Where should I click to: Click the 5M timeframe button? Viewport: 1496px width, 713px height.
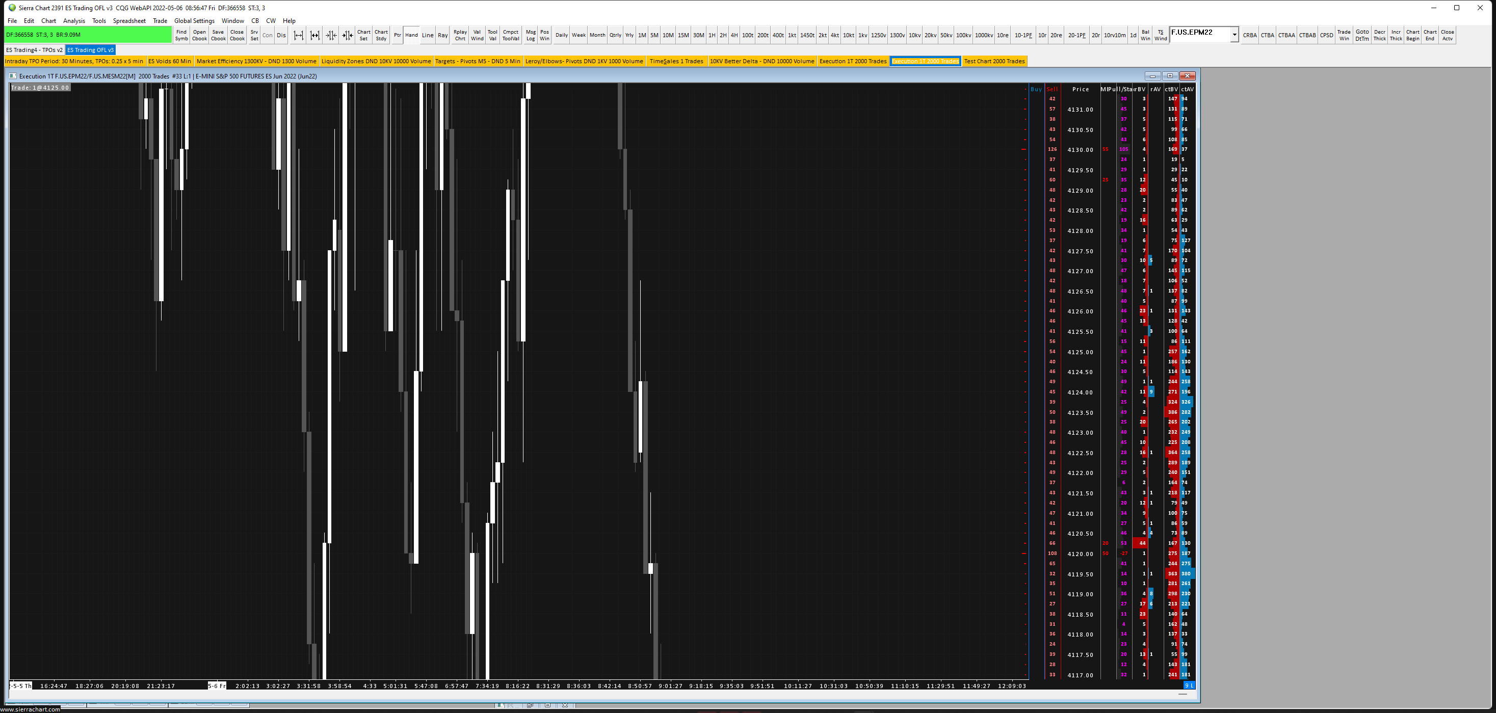pyautogui.click(x=654, y=35)
